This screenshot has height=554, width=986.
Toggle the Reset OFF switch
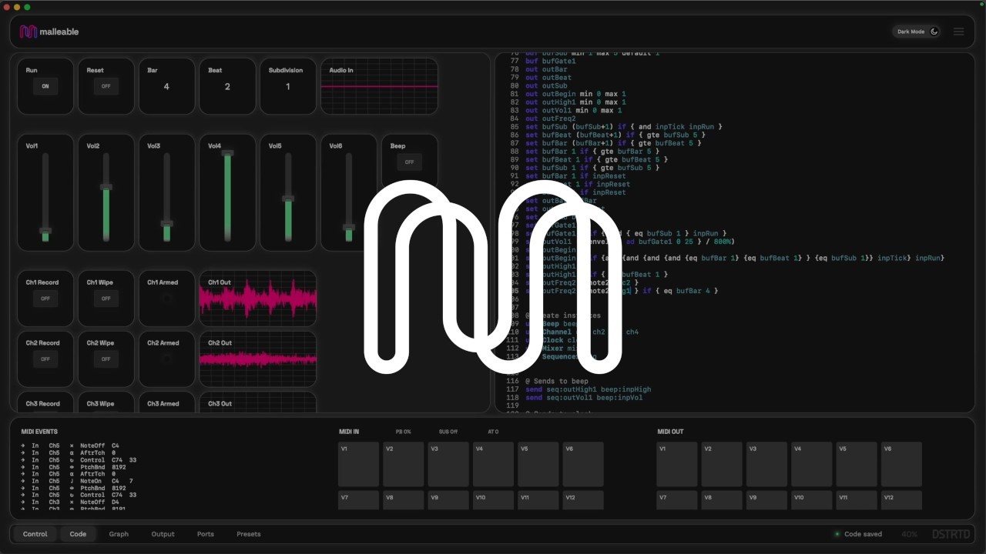click(106, 86)
